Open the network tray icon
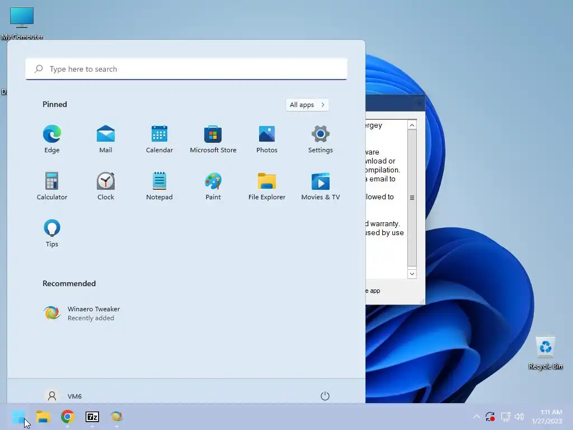The image size is (573, 430). tap(505, 417)
